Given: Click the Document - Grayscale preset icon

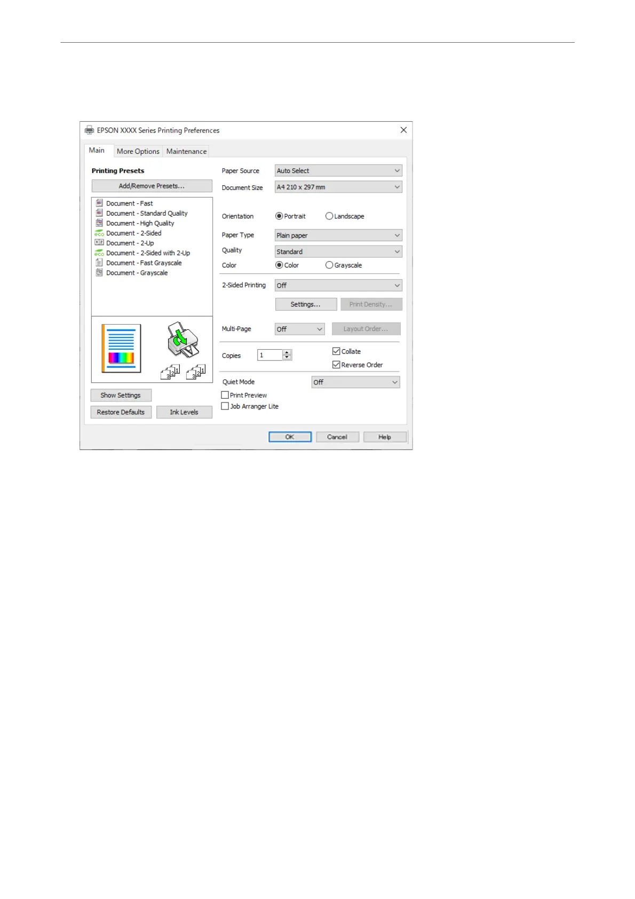Looking at the screenshot, I should pyautogui.click(x=99, y=273).
